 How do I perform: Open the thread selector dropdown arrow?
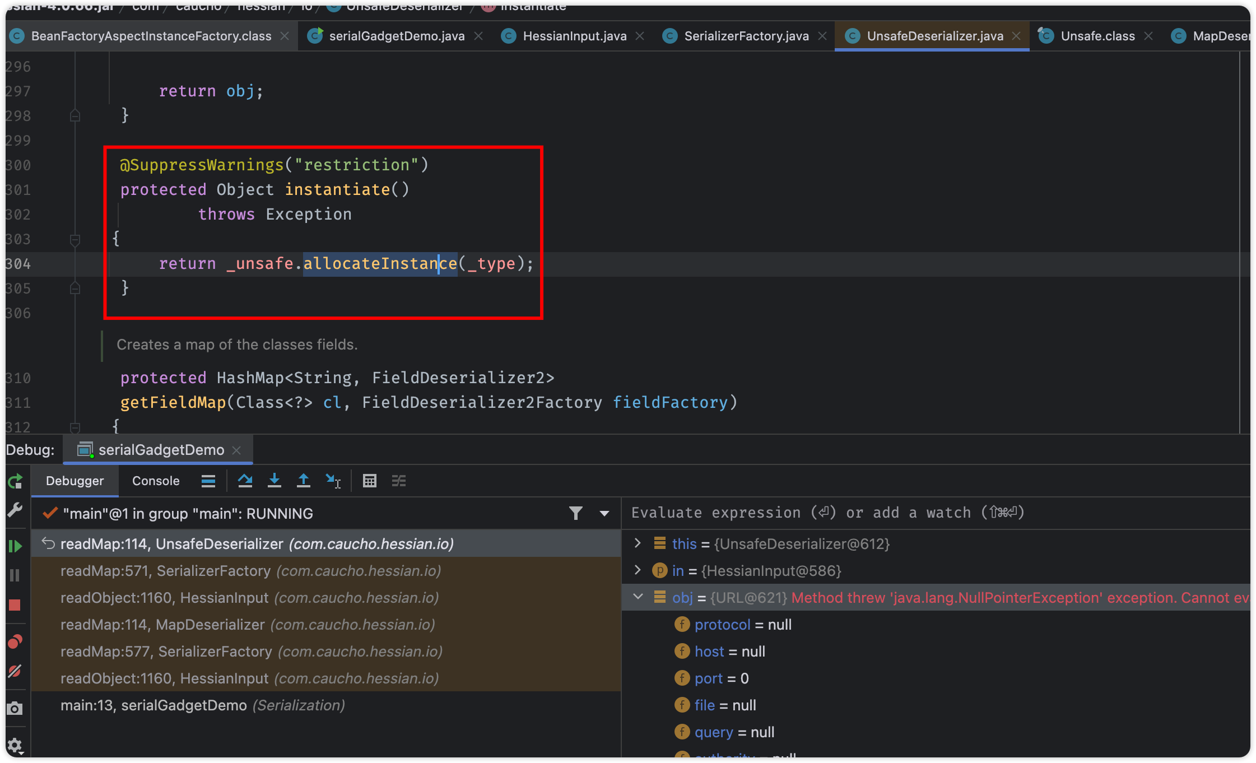click(604, 513)
